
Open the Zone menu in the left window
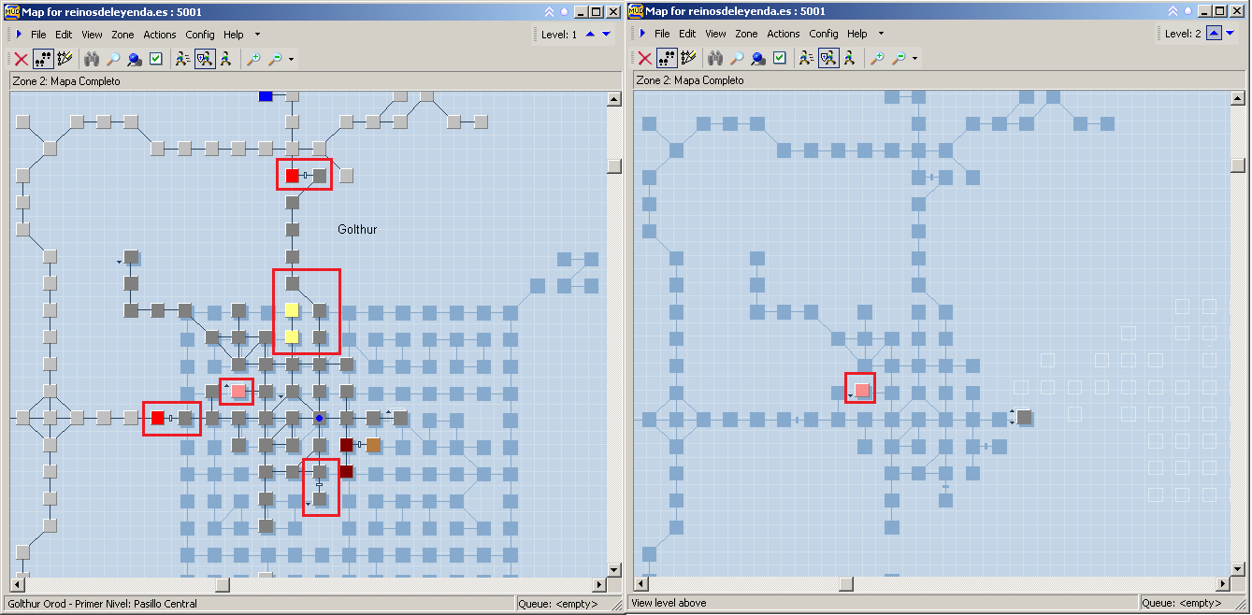coord(122,35)
